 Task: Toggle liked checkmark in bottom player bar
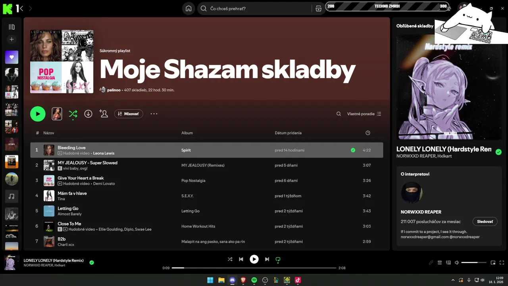tap(92, 263)
